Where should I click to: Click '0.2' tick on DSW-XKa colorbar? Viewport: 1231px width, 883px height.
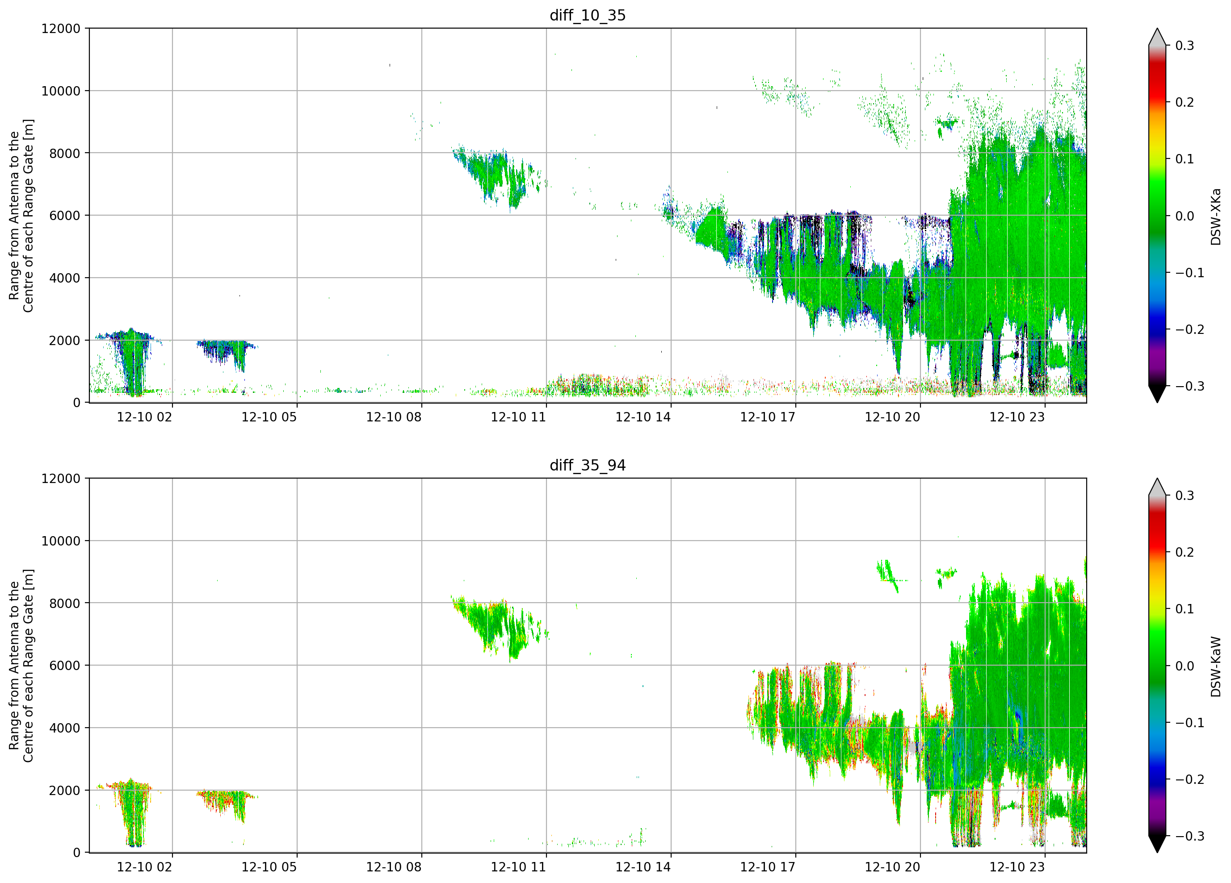click(1185, 102)
